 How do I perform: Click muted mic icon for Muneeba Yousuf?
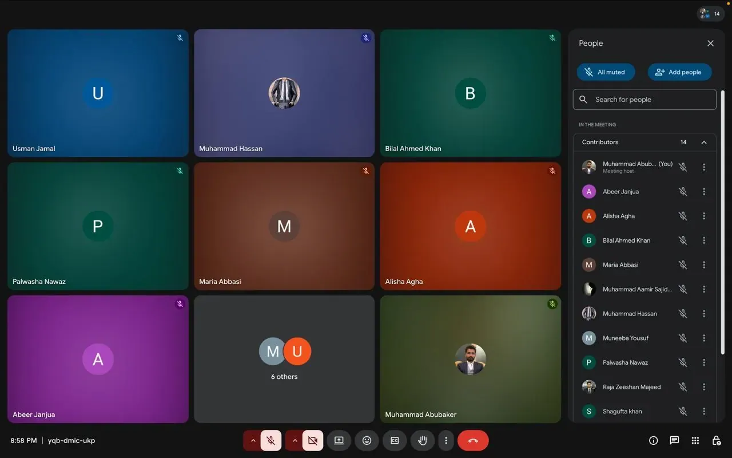pyautogui.click(x=683, y=338)
